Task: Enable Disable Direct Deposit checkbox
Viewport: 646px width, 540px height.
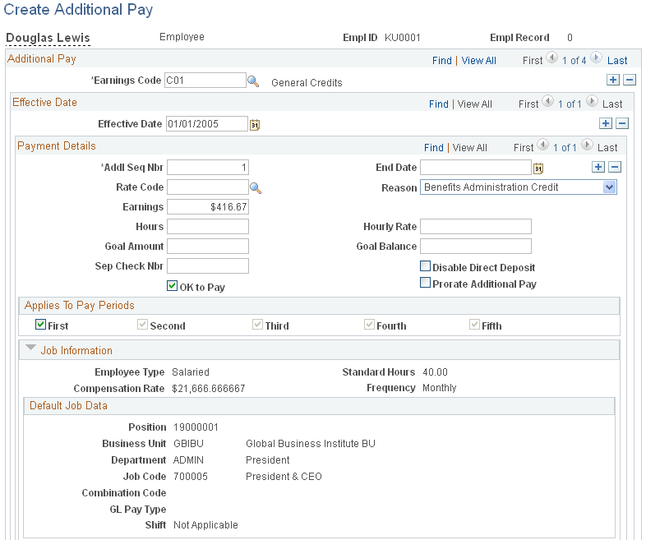Action: pos(425,265)
